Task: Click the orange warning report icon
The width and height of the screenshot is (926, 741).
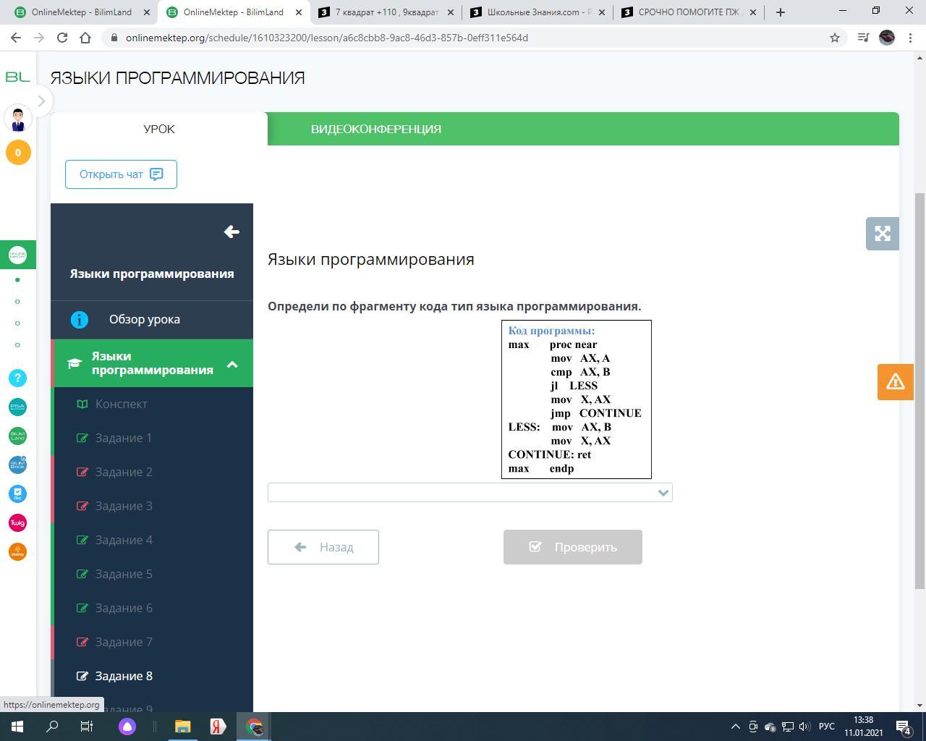Action: [895, 381]
